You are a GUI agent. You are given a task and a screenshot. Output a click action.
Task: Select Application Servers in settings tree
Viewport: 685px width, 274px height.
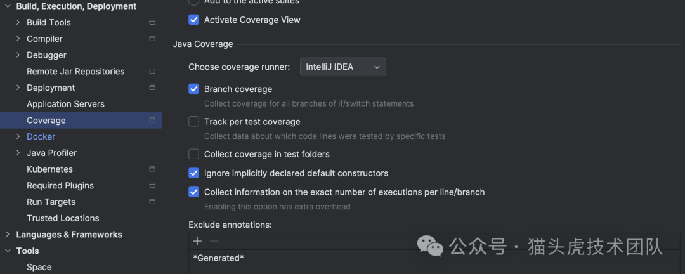click(65, 104)
